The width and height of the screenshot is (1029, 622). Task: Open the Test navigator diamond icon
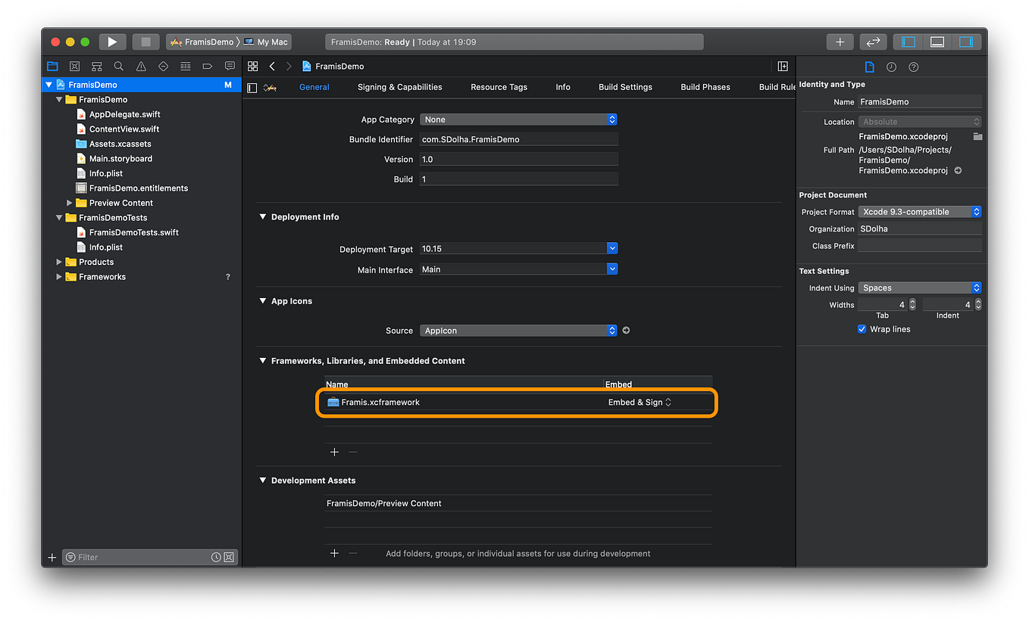pos(164,67)
